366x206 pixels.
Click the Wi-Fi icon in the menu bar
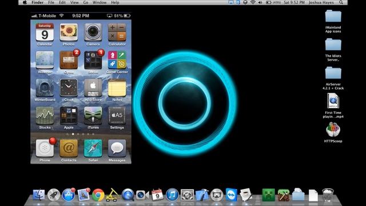point(253,2)
